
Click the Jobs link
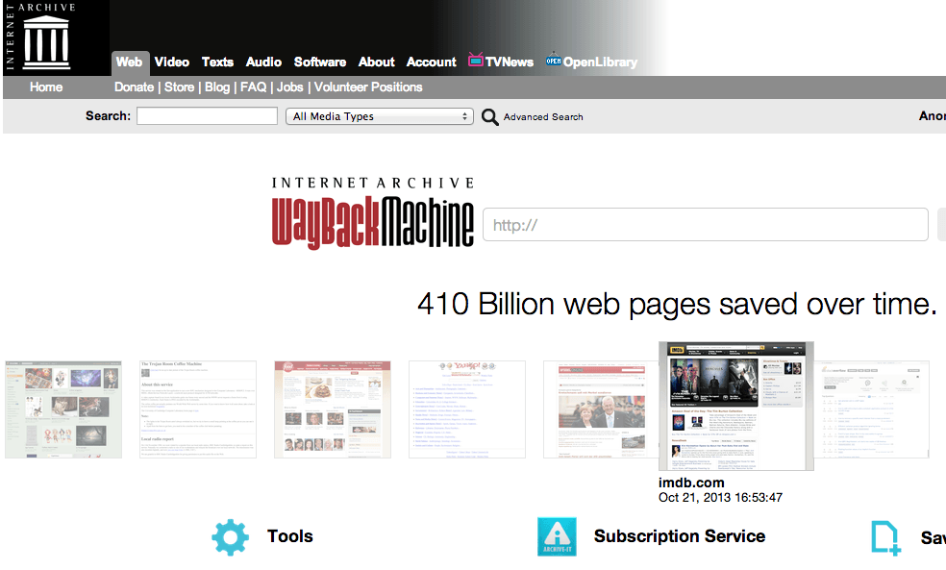click(289, 87)
